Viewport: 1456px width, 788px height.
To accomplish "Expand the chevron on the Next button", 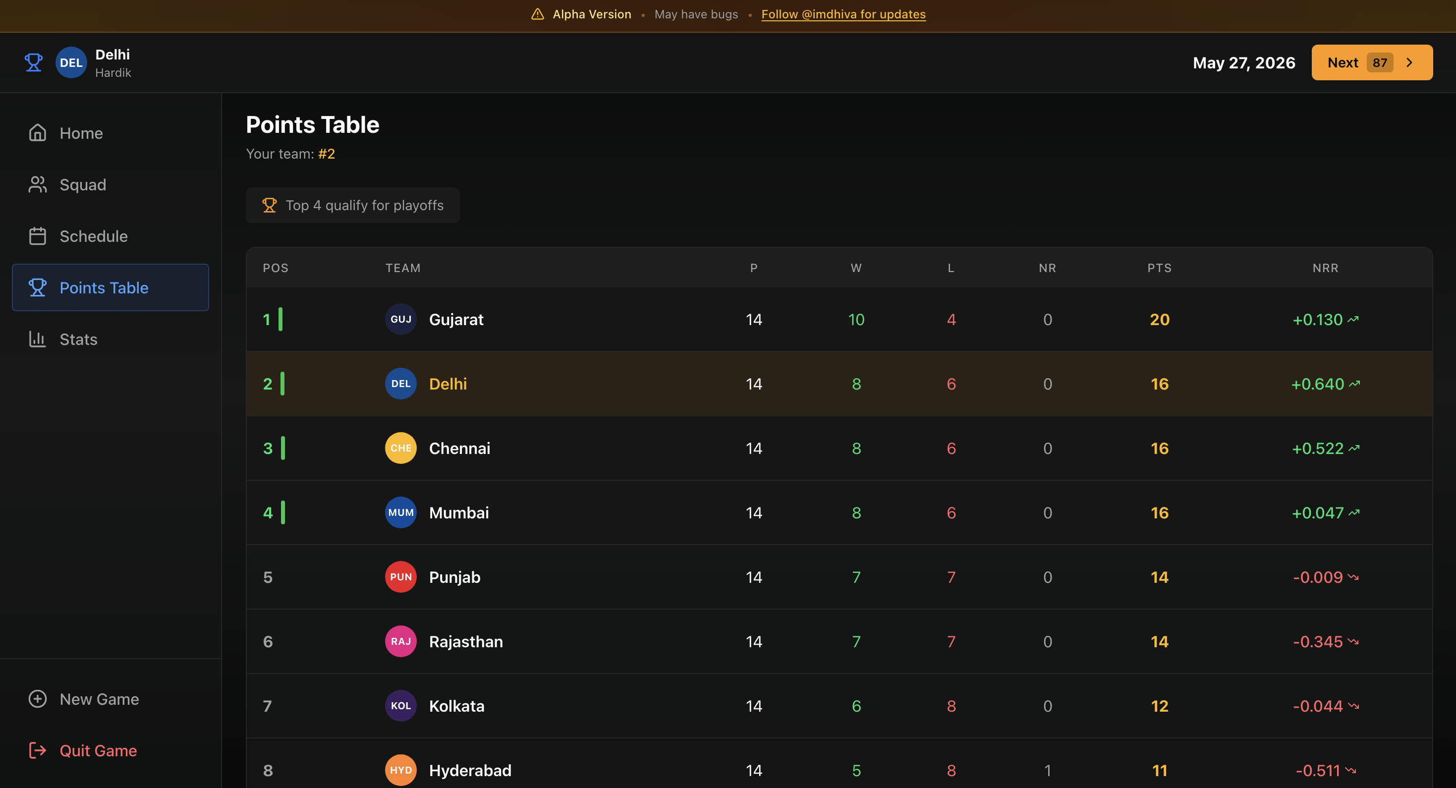I will (x=1408, y=62).
